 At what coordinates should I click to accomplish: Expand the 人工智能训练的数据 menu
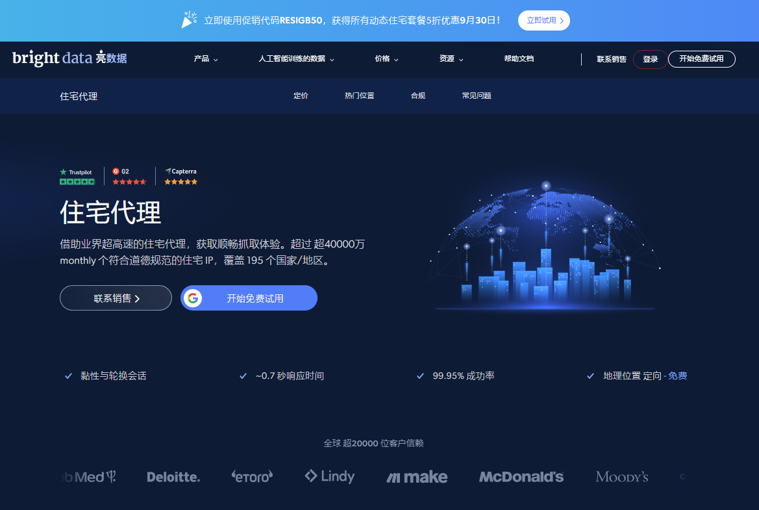(296, 58)
